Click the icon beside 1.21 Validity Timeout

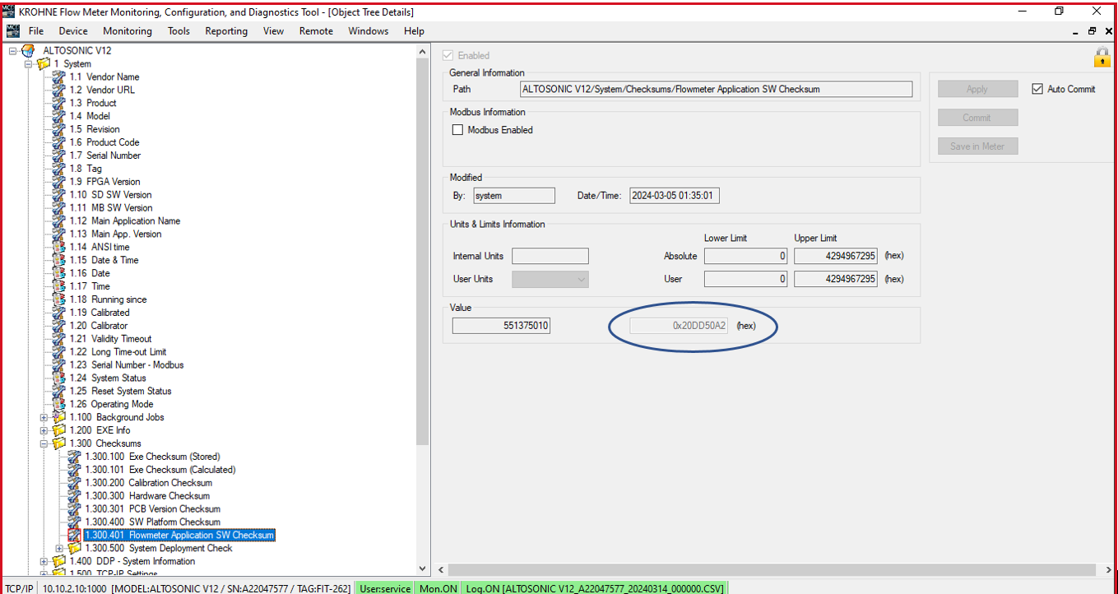[59, 339]
